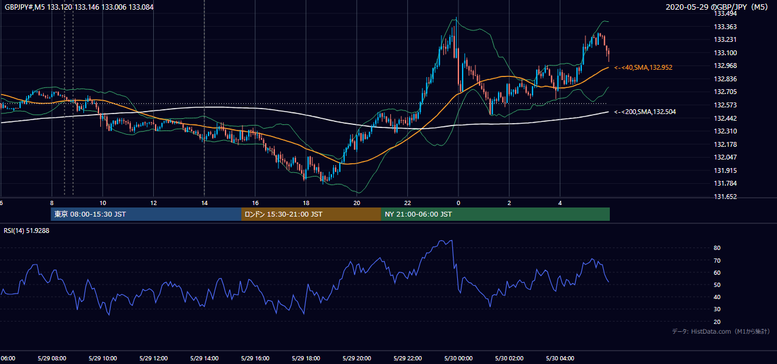The image size is (777, 364).
Task: Select the 東京 08:00-15:30 JST session bar
Action: 146,214
